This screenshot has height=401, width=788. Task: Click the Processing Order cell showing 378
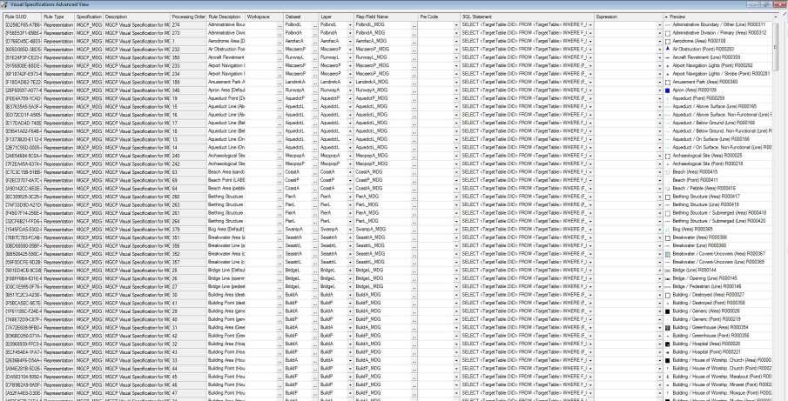[188, 230]
